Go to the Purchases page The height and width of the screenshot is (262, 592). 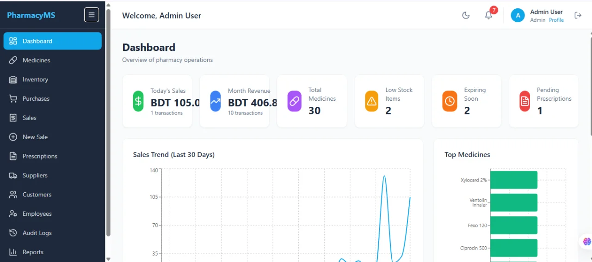(x=52, y=98)
